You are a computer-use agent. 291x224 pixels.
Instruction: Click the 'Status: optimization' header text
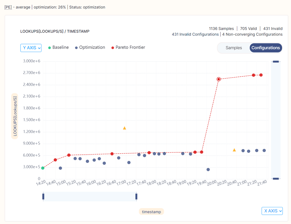[87, 7]
